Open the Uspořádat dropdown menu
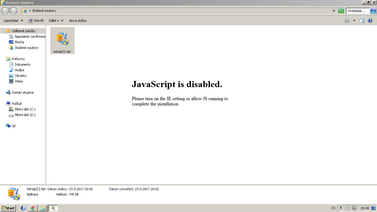 [13, 21]
